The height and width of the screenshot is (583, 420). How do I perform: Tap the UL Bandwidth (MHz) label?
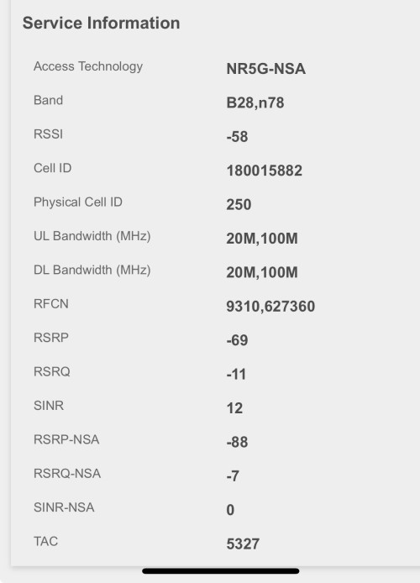[92, 236]
